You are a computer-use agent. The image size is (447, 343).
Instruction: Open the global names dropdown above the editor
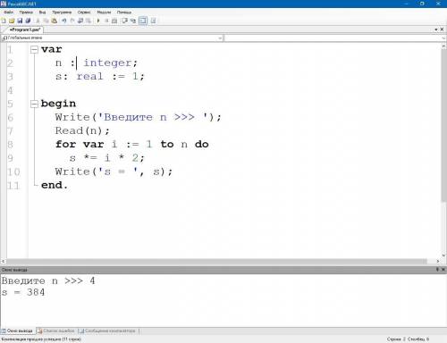coord(113,38)
